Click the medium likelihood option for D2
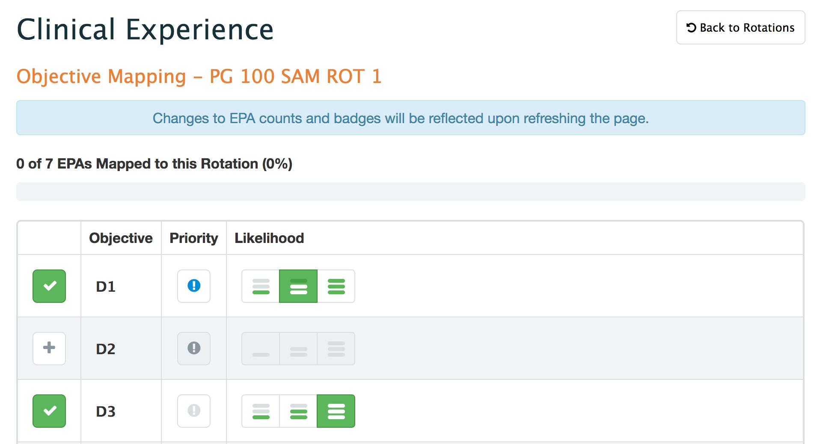Image resolution: width=814 pixels, height=444 pixels. point(298,349)
